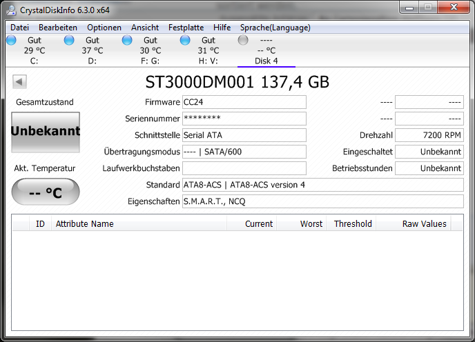Click the Attribute Name column header
Image resolution: width=475 pixels, height=342 pixels.
tap(139, 223)
